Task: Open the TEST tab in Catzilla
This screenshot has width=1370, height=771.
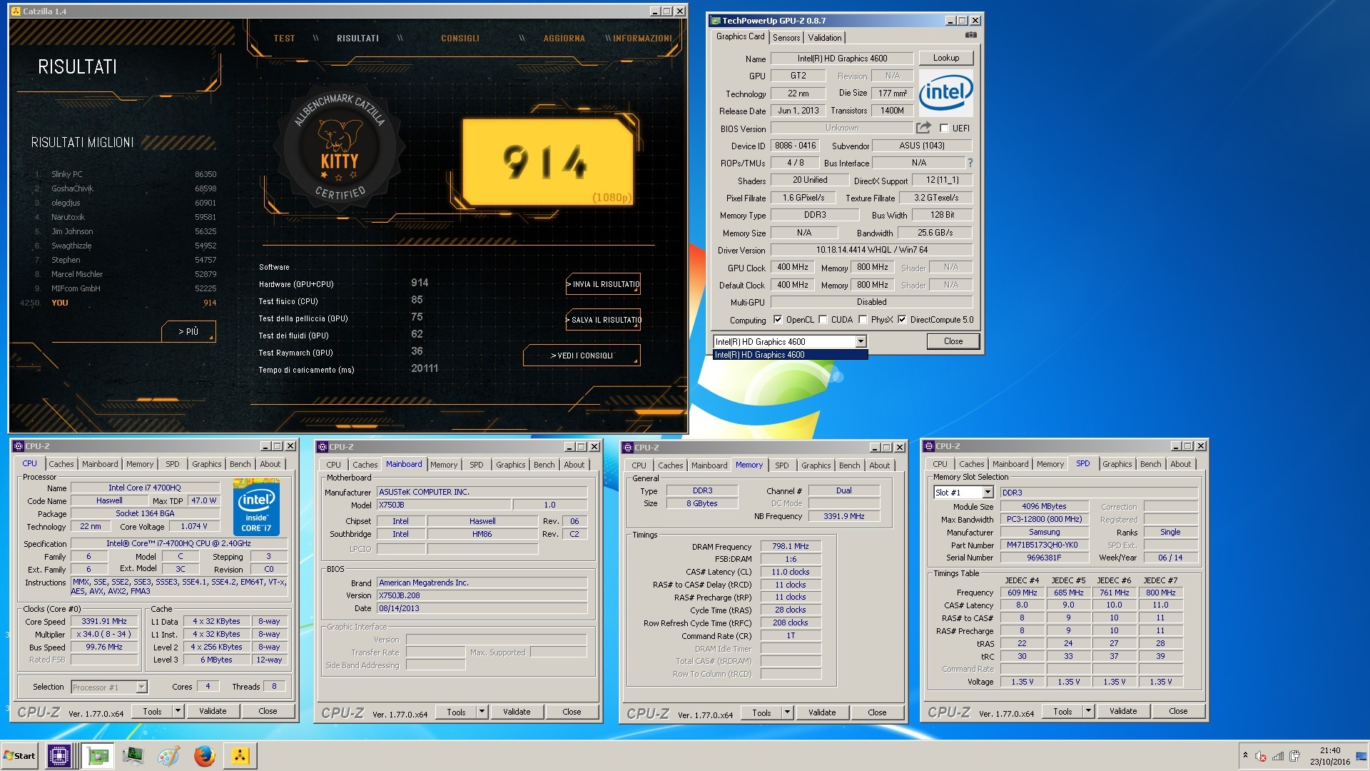Action: click(x=284, y=39)
